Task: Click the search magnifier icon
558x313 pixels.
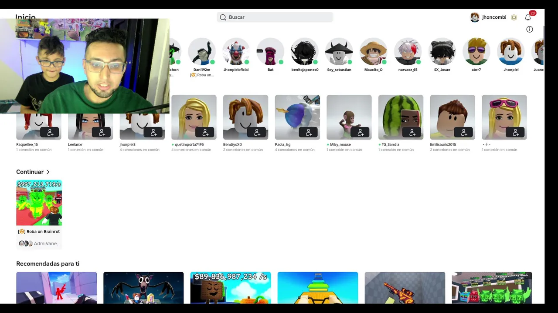Action: click(223, 17)
